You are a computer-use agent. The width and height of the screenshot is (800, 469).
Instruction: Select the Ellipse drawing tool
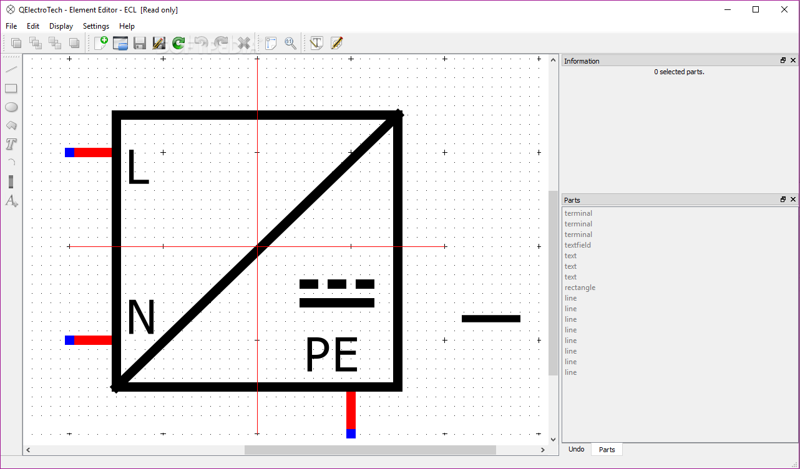tap(11, 107)
